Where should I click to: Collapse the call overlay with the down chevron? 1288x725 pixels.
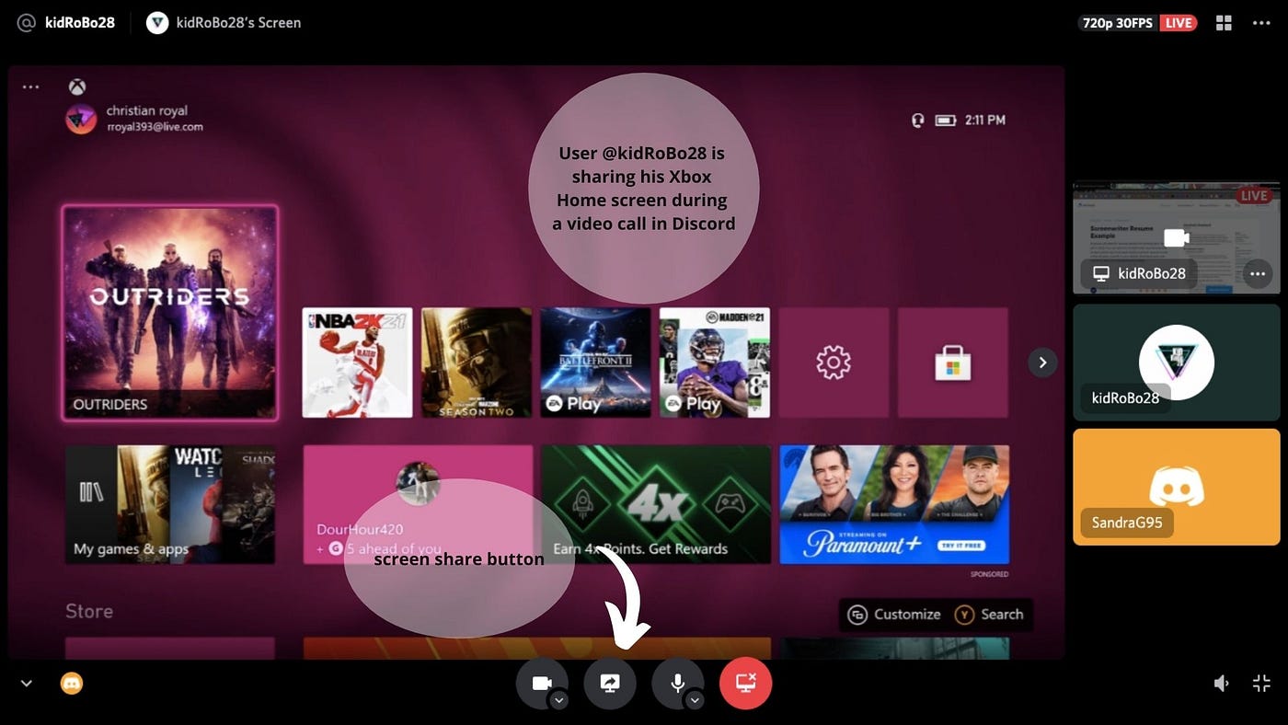click(26, 683)
